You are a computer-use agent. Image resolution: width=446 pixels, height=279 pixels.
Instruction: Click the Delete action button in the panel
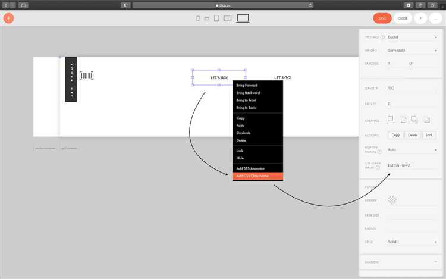tap(413, 135)
